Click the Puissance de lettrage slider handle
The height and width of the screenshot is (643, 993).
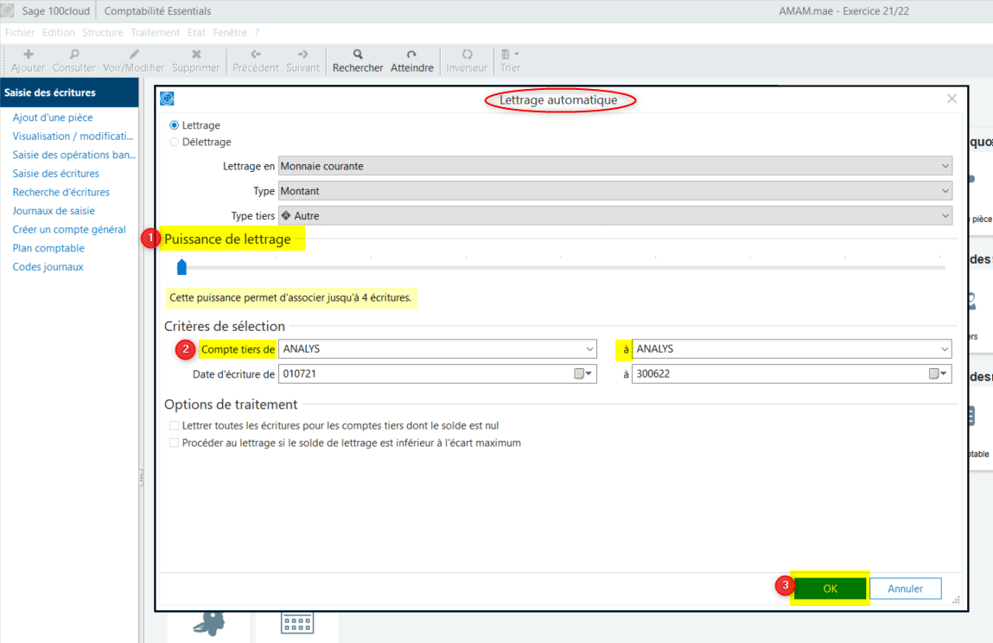[x=181, y=266]
